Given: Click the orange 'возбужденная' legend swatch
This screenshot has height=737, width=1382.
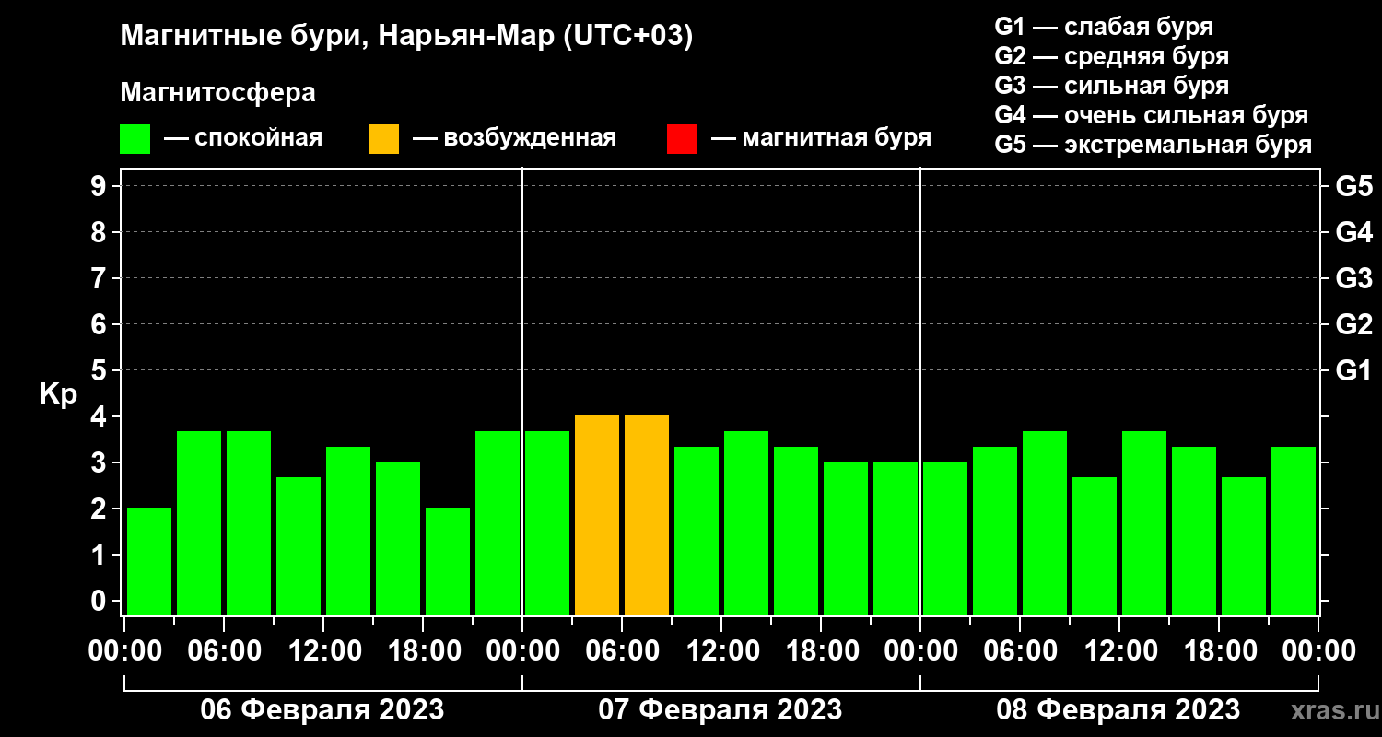Looking at the screenshot, I should (x=383, y=139).
